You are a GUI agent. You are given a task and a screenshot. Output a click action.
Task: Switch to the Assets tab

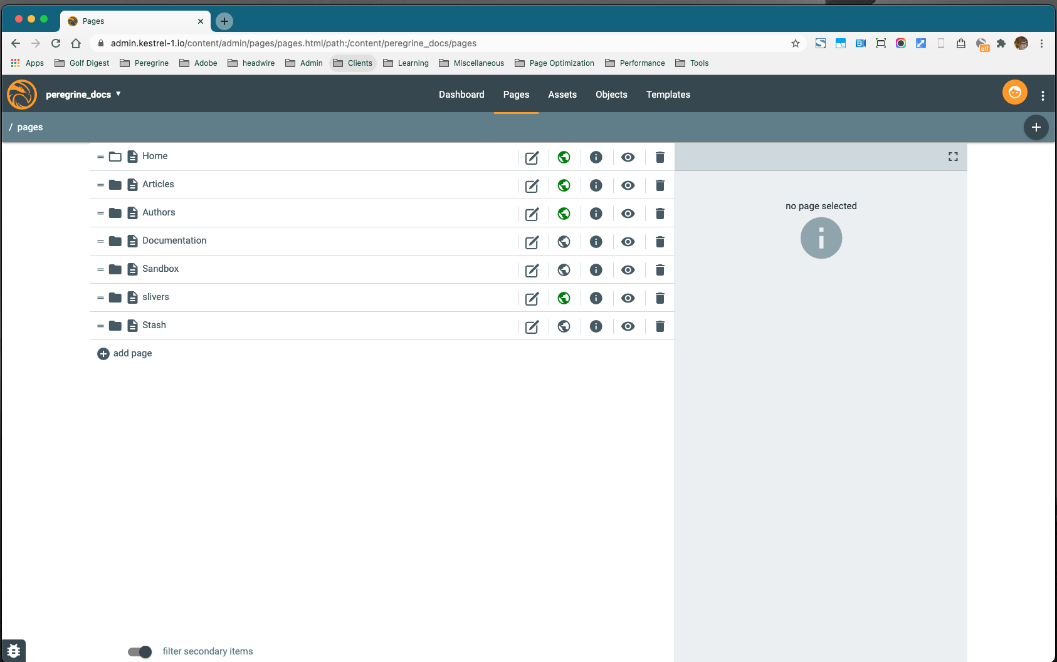point(562,95)
